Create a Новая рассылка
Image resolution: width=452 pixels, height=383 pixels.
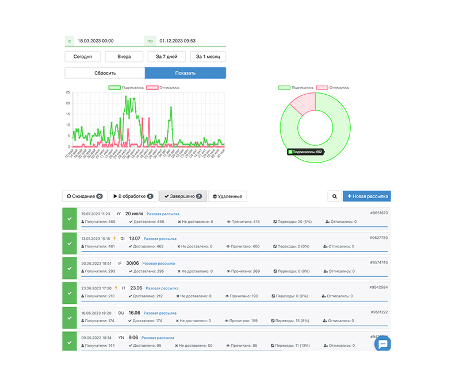367,196
